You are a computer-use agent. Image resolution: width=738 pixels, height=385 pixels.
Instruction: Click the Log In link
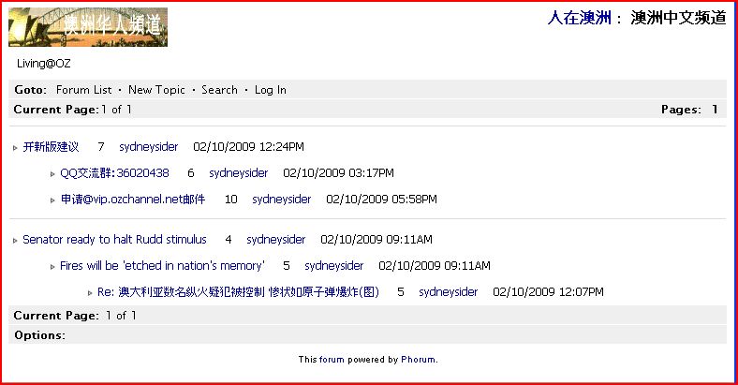270,90
